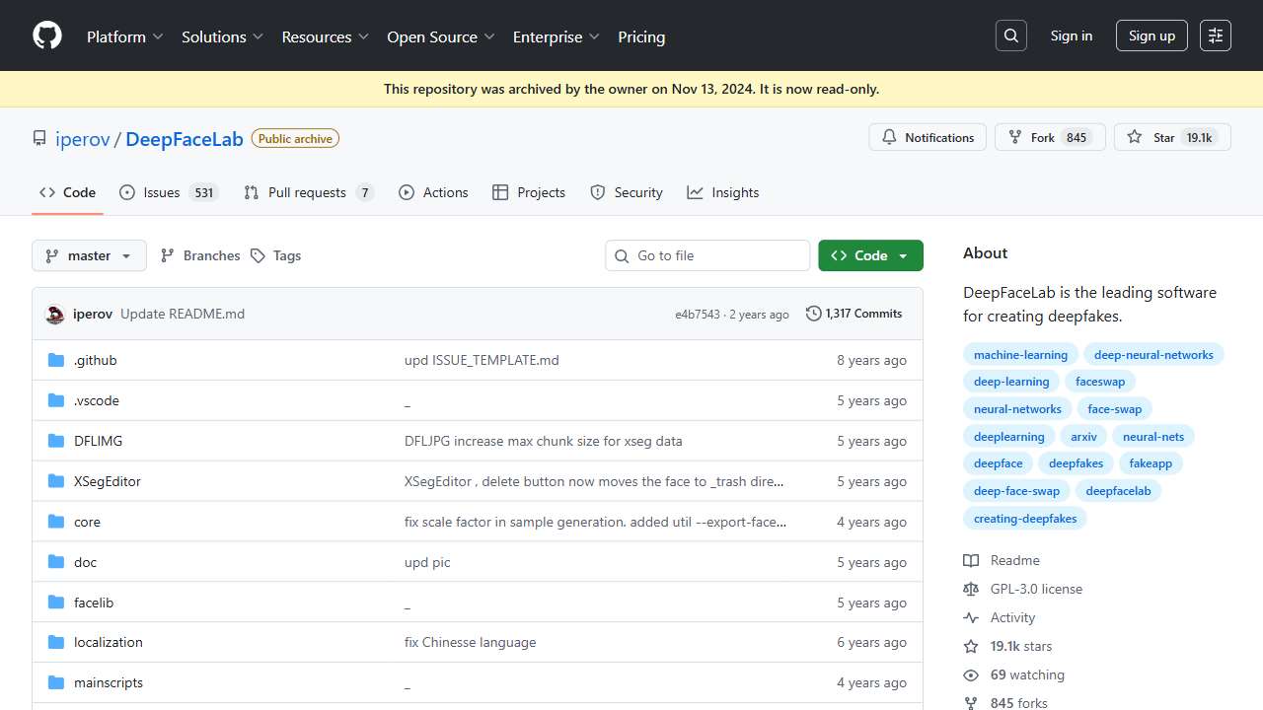Open the XSegEditor folder link
1263x710 pixels.
(x=108, y=482)
